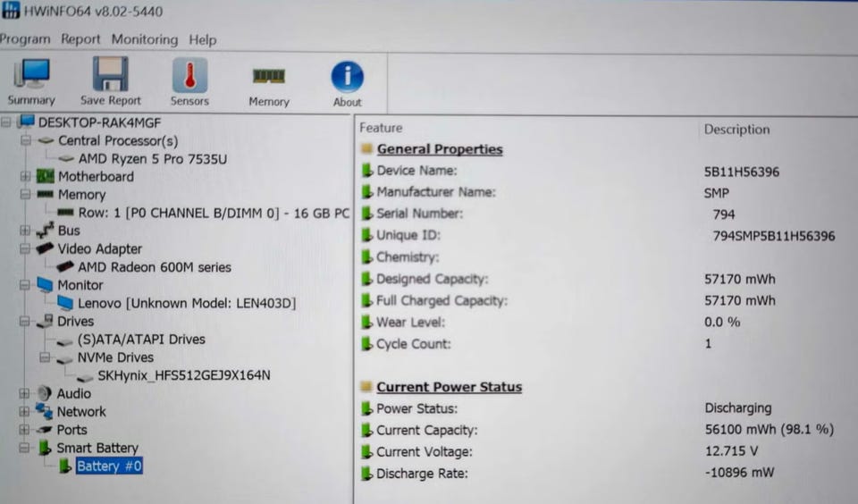Click the Wear Level 0.0 % value
Image resolution: width=858 pixels, height=504 pixels.
click(x=722, y=322)
